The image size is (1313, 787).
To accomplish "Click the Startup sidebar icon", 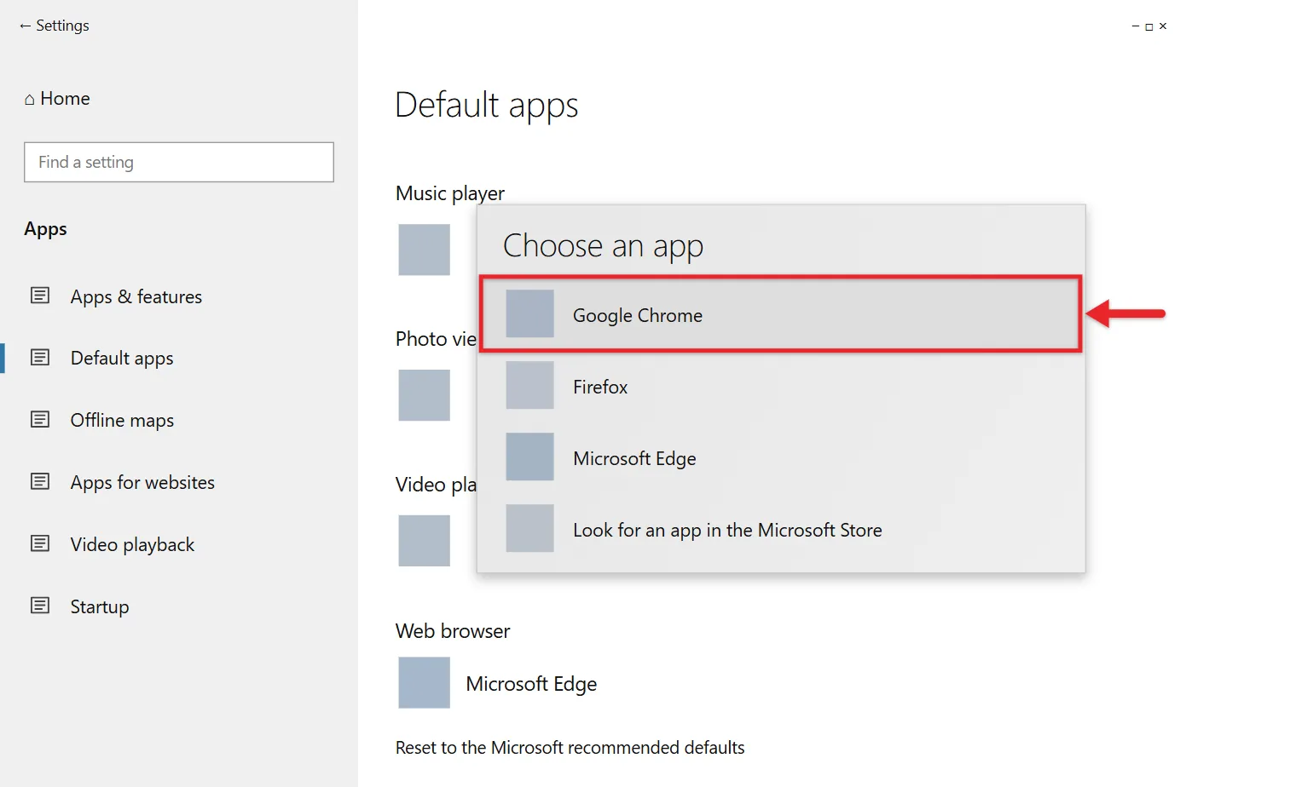I will (x=40, y=606).
